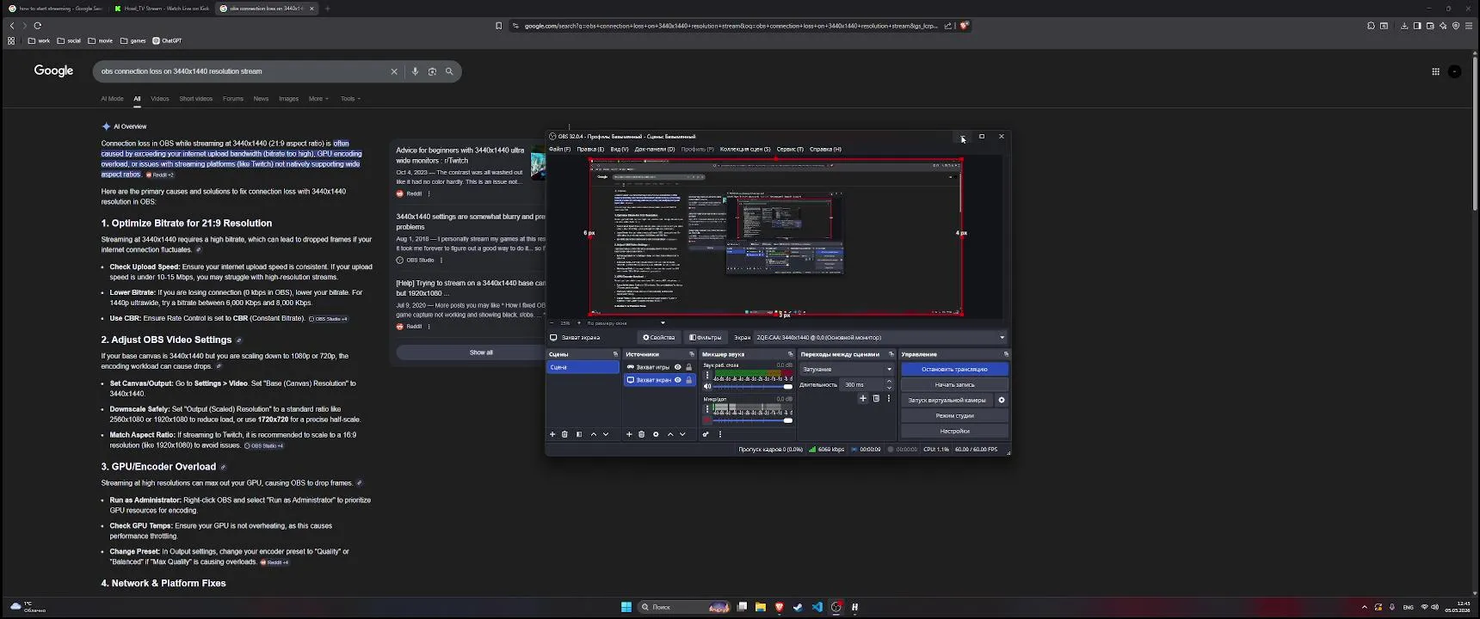The height and width of the screenshot is (619, 1480).
Task: Focus the Google search input field
Action: point(241,71)
